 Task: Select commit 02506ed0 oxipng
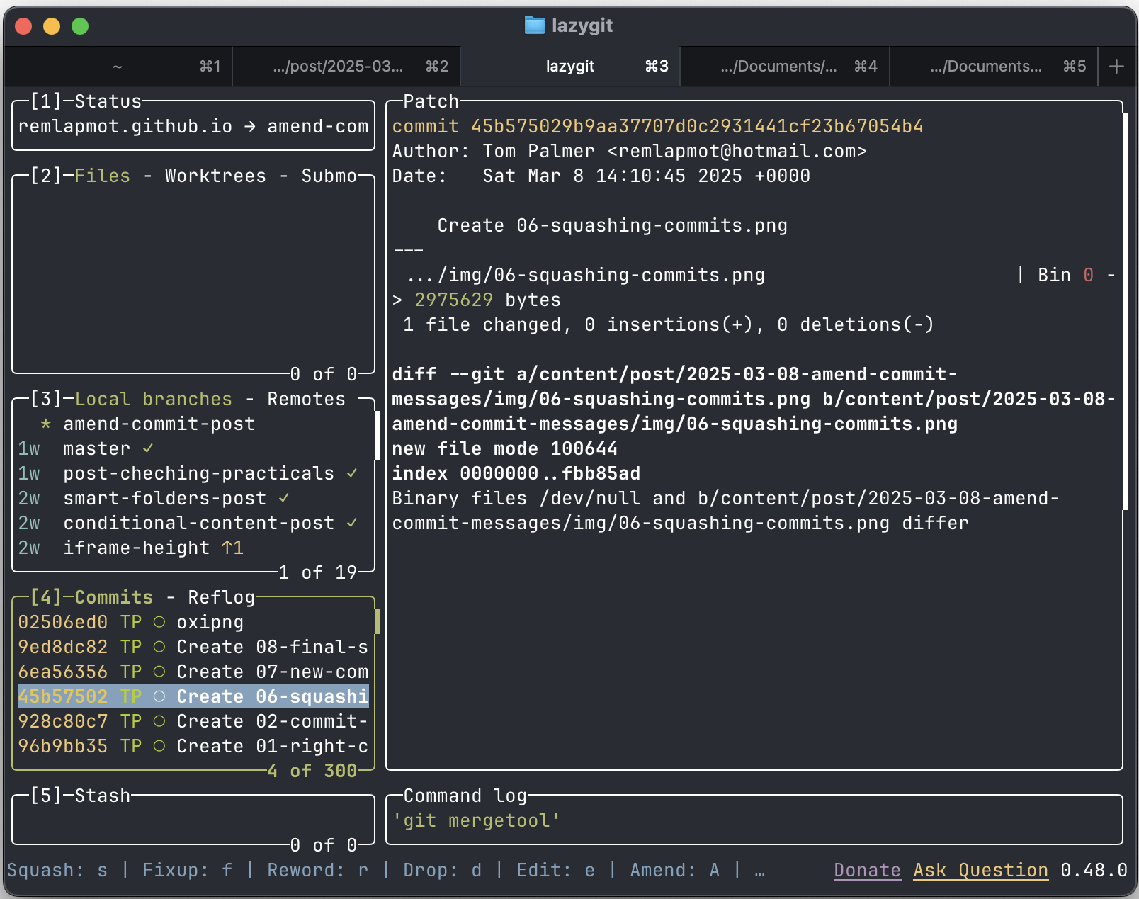(x=193, y=622)
